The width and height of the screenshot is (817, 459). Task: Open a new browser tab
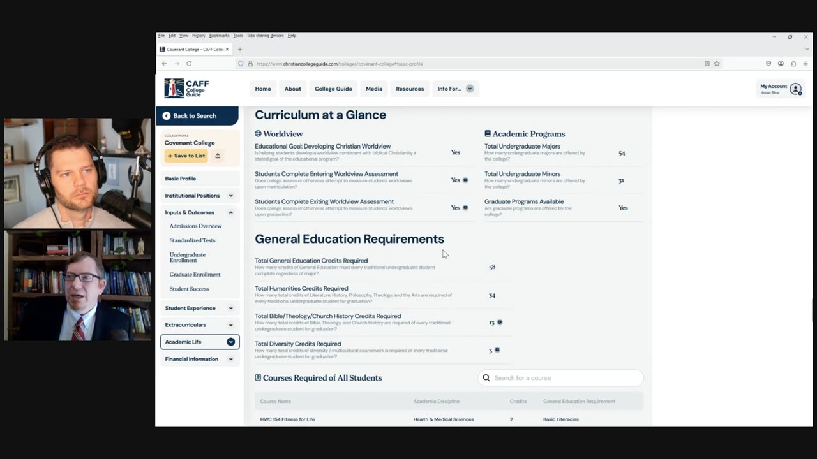[240, 49]
